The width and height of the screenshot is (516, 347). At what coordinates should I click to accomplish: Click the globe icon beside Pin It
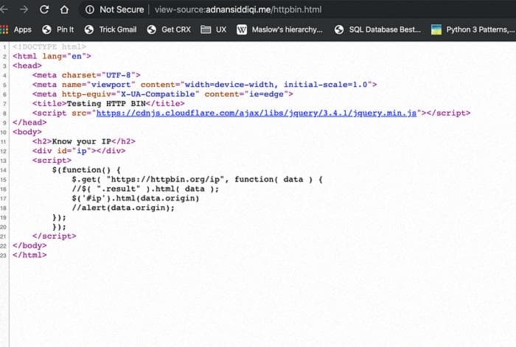46,29
